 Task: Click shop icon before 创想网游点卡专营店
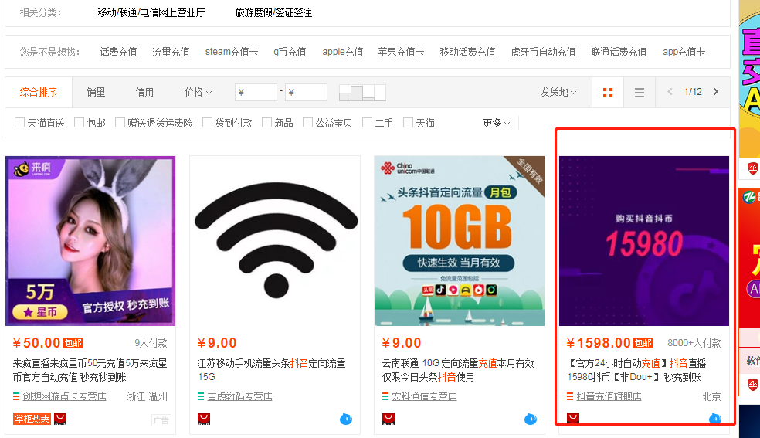pyautogui.click(x=16, y=396)
